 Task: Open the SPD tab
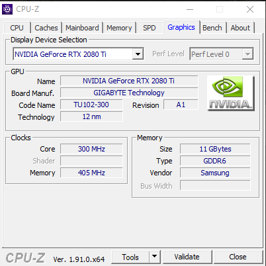(150, 28)
